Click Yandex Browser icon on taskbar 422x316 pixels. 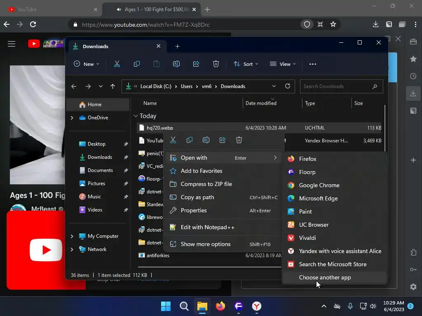[x=256, y=306]
